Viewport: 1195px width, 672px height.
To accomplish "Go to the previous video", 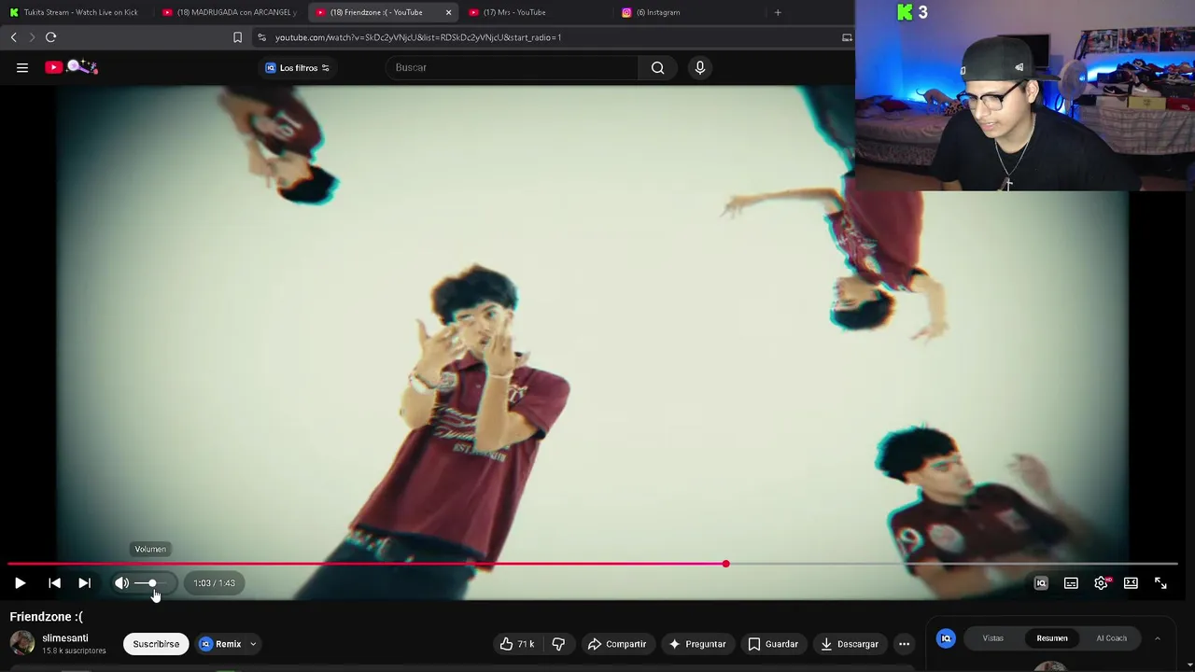I will tap(54, 583).
